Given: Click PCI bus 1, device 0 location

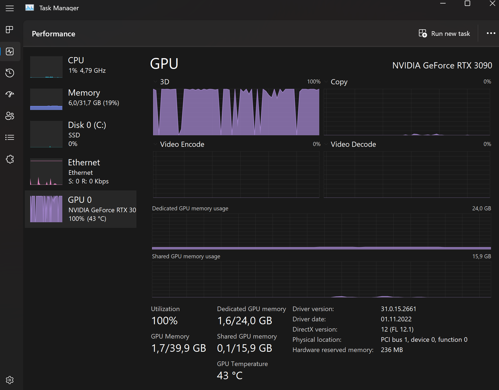Looking at the screenshot, I should (x=424, y=340).
